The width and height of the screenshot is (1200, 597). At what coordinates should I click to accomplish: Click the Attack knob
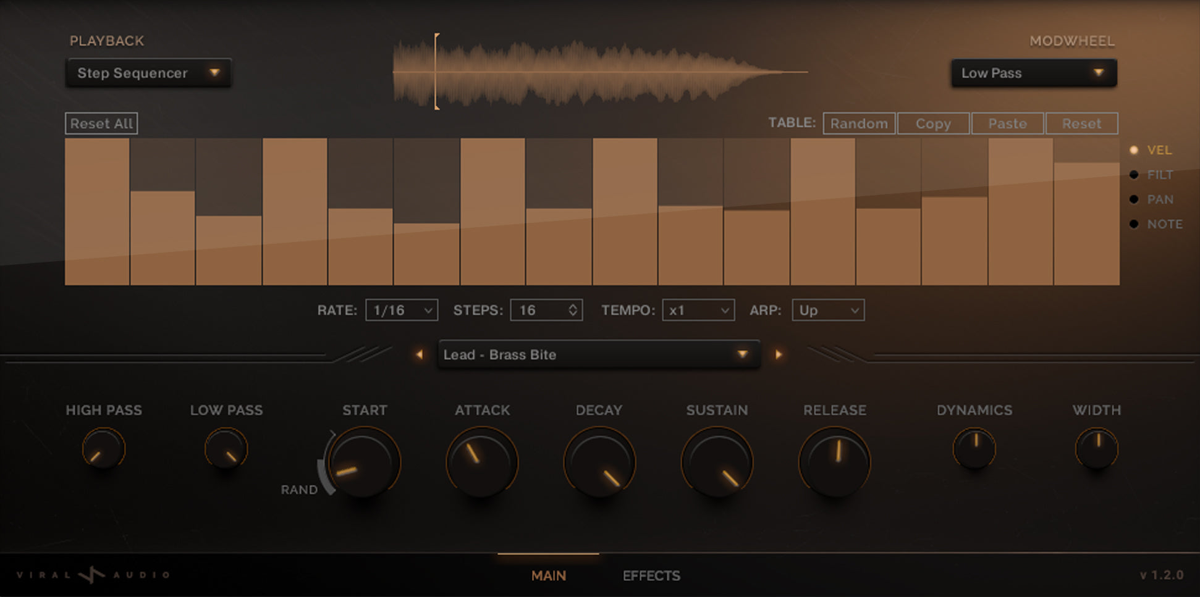[482, 462]
